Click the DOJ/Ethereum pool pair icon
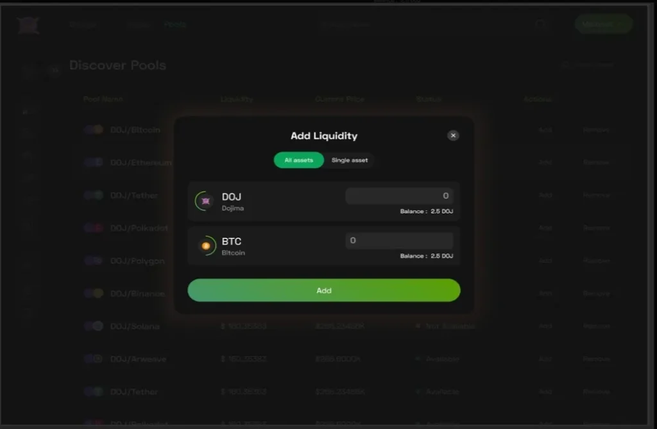 [94, 162]
